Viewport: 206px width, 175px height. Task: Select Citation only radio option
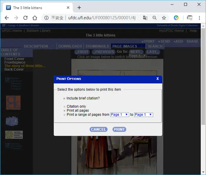64,107
